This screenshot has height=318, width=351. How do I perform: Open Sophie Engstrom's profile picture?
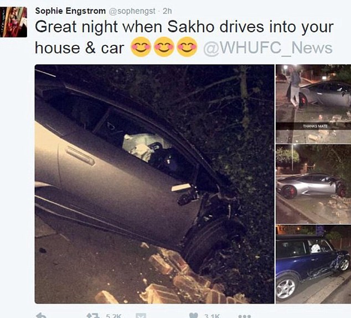pos(13,22)
